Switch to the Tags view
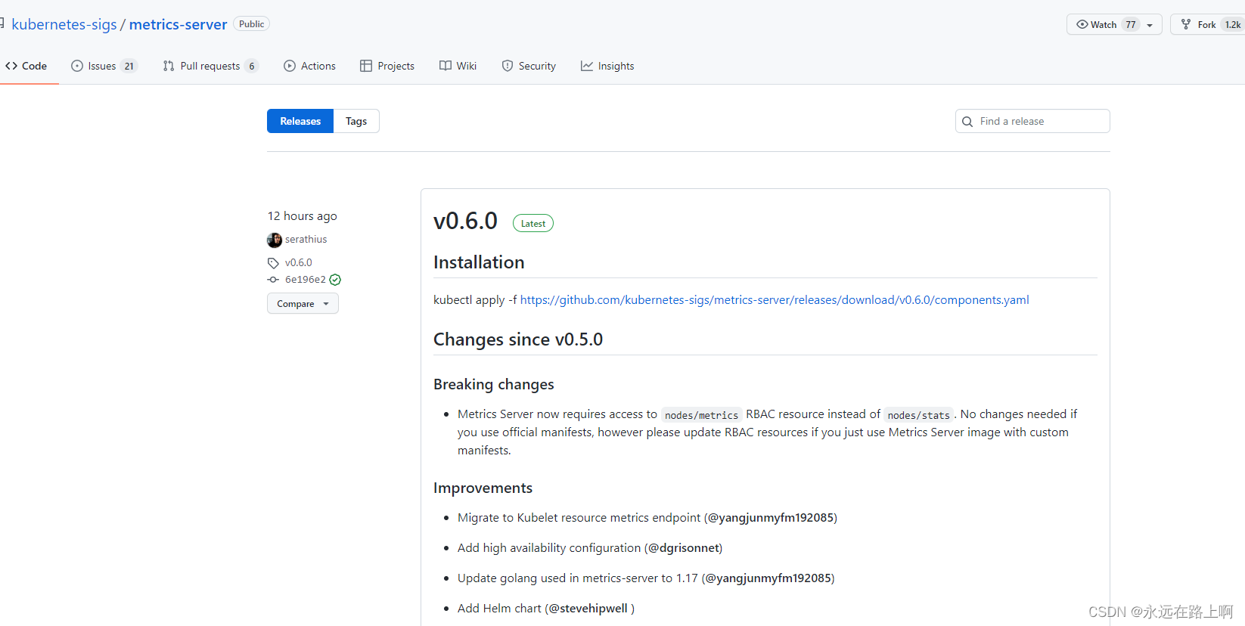 (356, 121)
